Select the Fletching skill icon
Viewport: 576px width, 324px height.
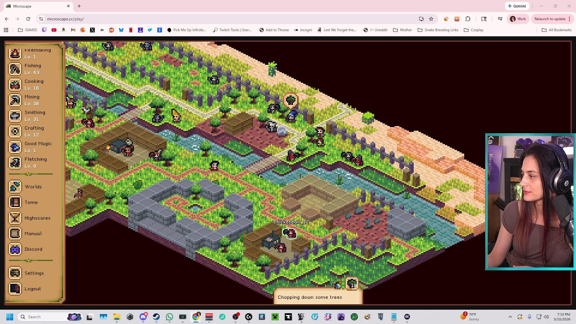pyautogui.click(x=15, y=162)
